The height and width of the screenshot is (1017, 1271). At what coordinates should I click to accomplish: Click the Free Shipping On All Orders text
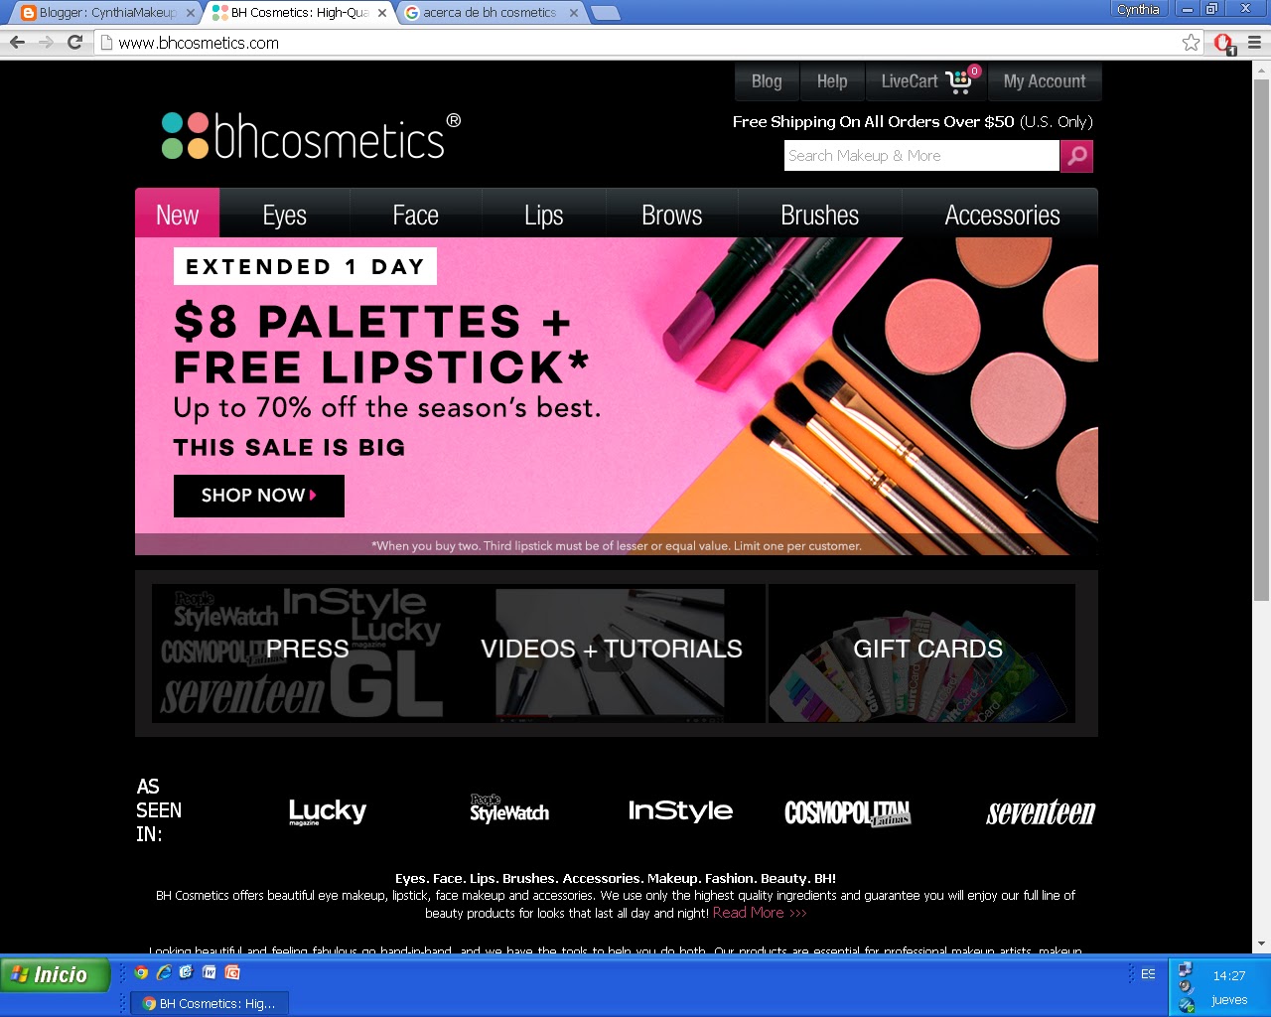(913, 122)
